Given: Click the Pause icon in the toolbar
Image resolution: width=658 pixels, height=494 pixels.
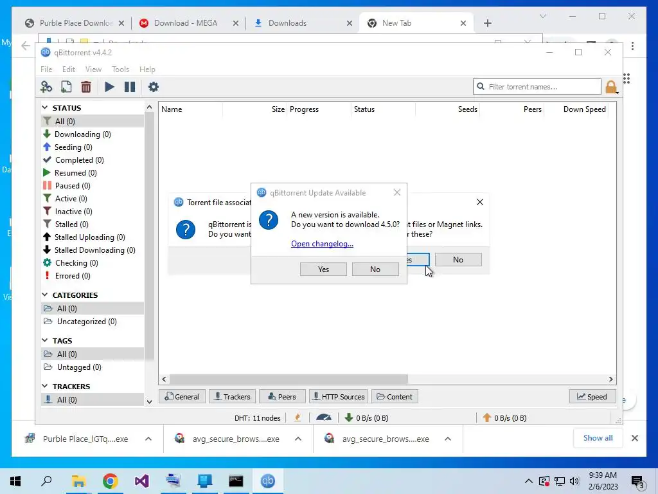Looking at the screenshot, I should (130, 87).
